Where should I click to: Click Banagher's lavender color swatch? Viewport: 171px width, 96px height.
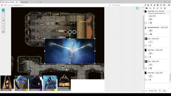point(13,90)
